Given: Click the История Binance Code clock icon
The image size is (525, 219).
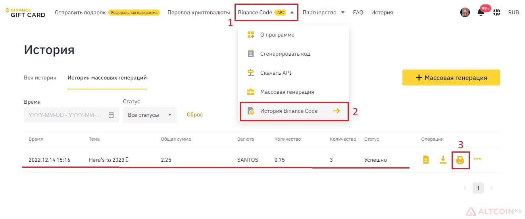Looking at the screenshot, I should pos(250,111).
